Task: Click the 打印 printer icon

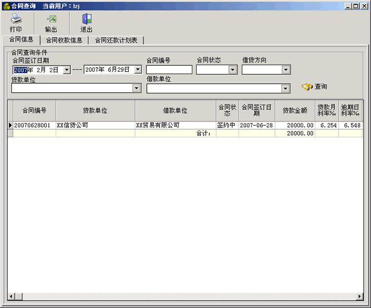Action: click(x=16, y=19)
